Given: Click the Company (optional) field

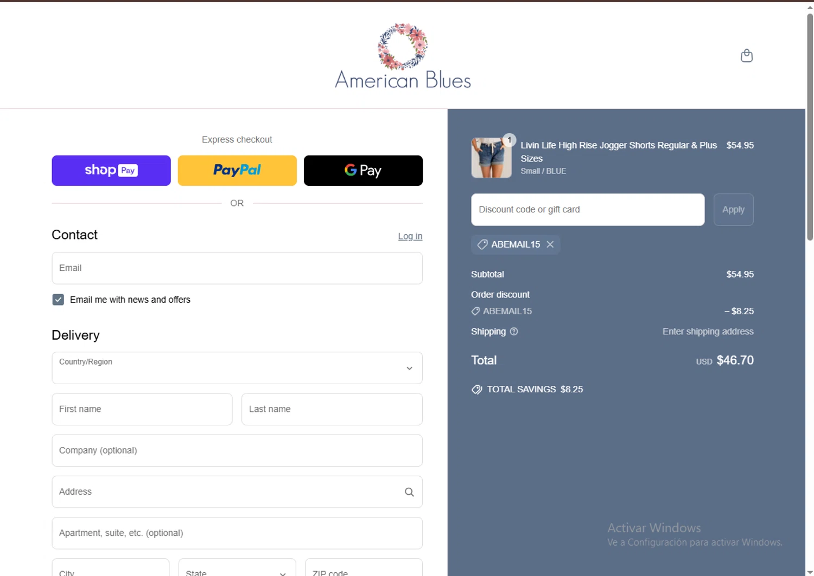Looking at the screenshot, I should tap(237, 450).
